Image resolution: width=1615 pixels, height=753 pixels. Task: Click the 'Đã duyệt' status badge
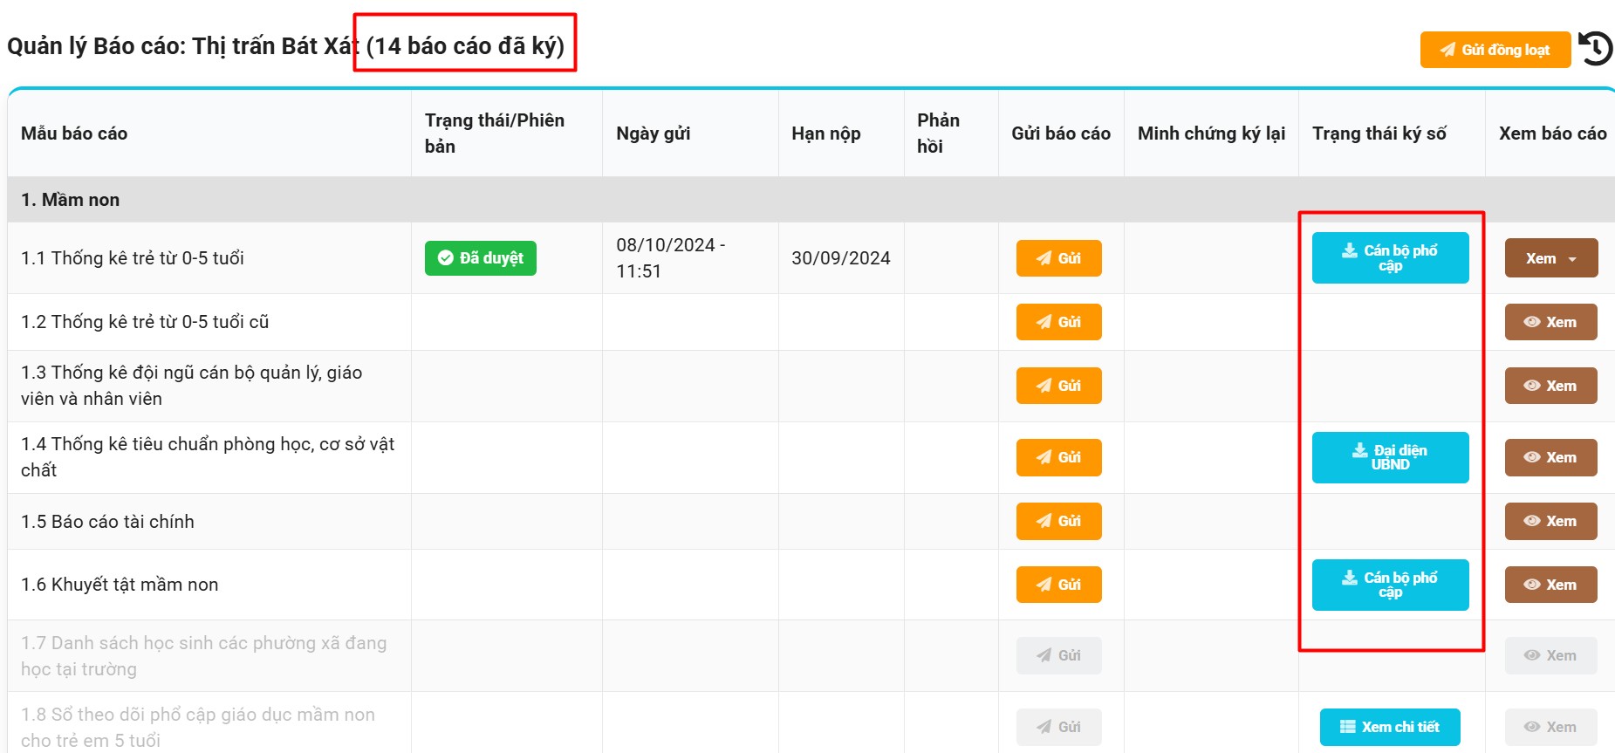coord(480,258)
